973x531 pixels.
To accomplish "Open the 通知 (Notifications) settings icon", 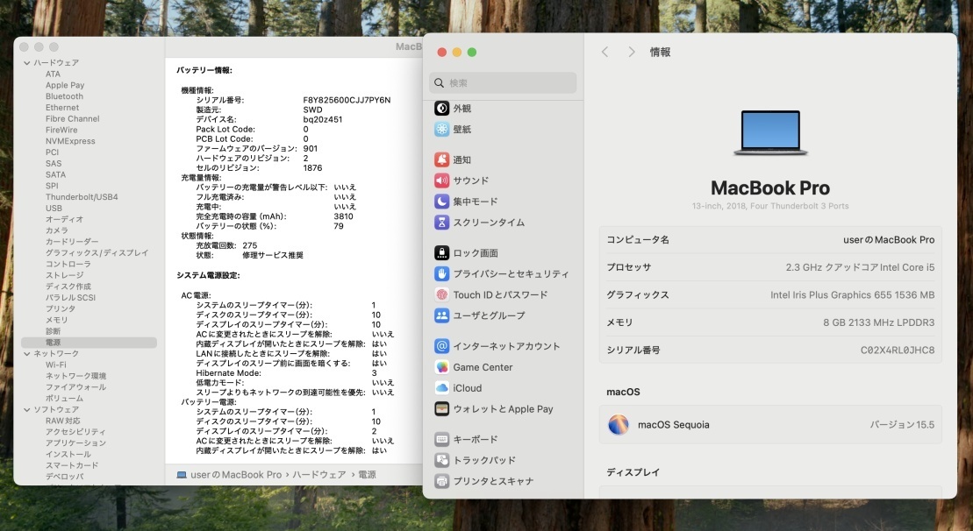I will [x=442, y=160].
